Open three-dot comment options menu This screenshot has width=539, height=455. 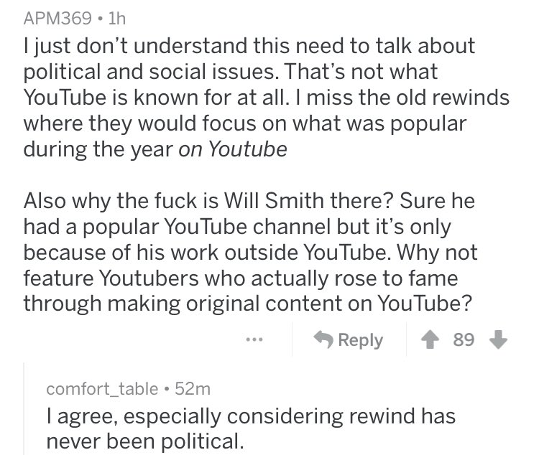(x=254, y=339)
